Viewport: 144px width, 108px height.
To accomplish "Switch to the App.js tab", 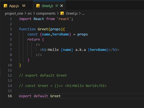I will 17,6.
